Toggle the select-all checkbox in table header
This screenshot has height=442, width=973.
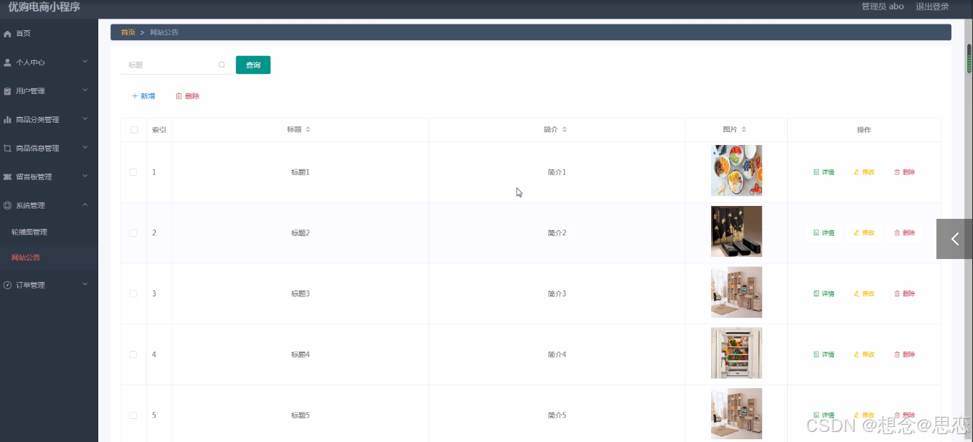[x=133, y=130]
